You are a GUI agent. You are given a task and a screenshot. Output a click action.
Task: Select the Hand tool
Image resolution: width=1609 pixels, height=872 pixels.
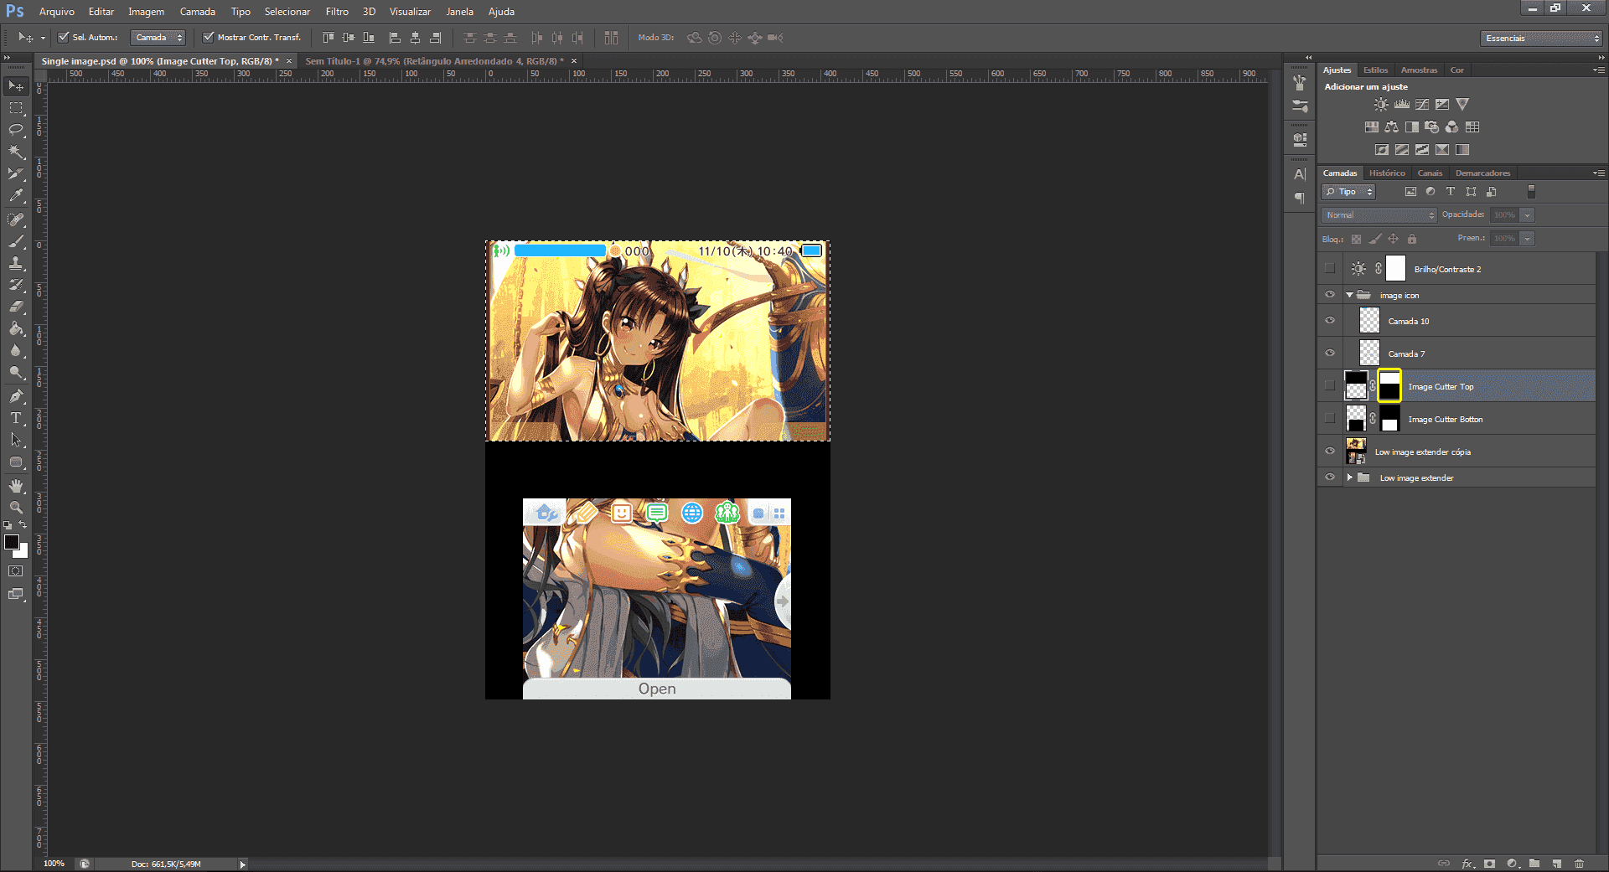(x=16, y=486)
